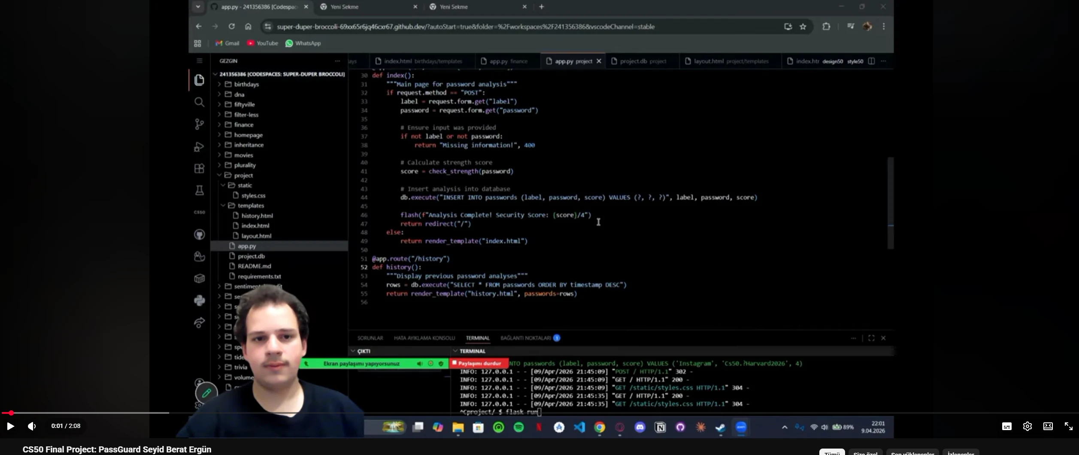Switch to the project.db editor tab
Screen dimensions: 1079x455
(x=642, y=61)
